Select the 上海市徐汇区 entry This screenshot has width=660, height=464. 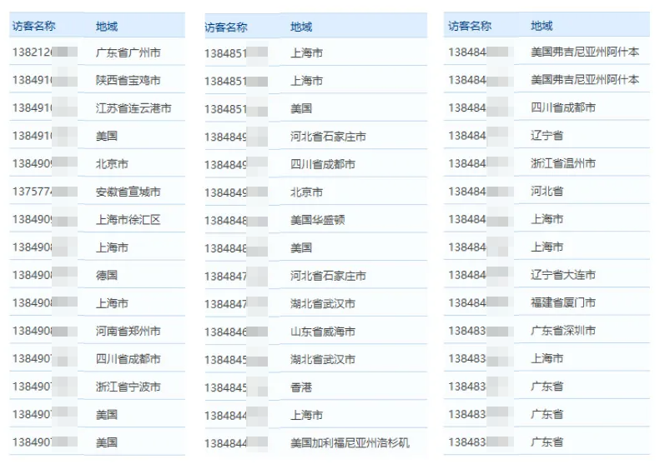[x=128, y=219]
